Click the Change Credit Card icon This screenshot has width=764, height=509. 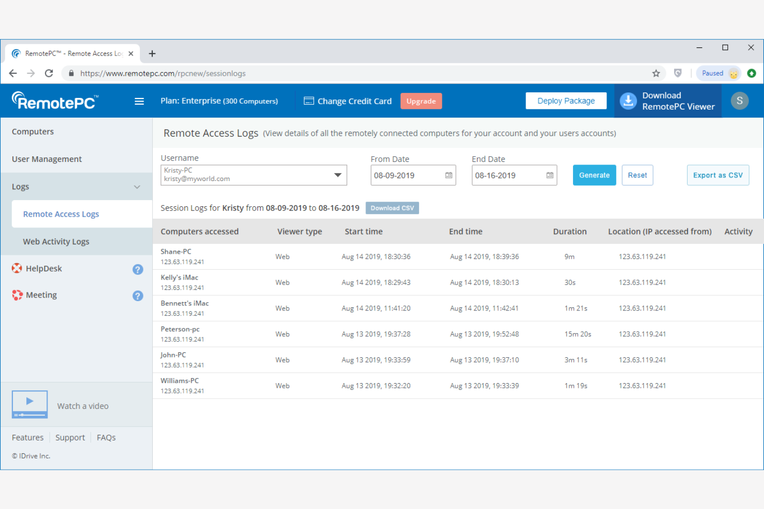(309, 101)
